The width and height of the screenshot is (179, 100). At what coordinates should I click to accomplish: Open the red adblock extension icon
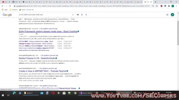click(161, 6)
